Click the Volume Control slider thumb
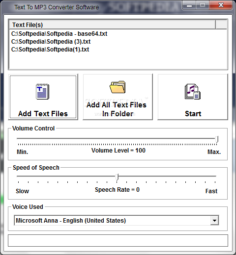This screenshot has width=236, height=255. pyautogui.click(x=217, y=139)
